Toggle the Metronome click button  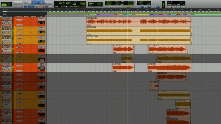click(x=142, y=7)
